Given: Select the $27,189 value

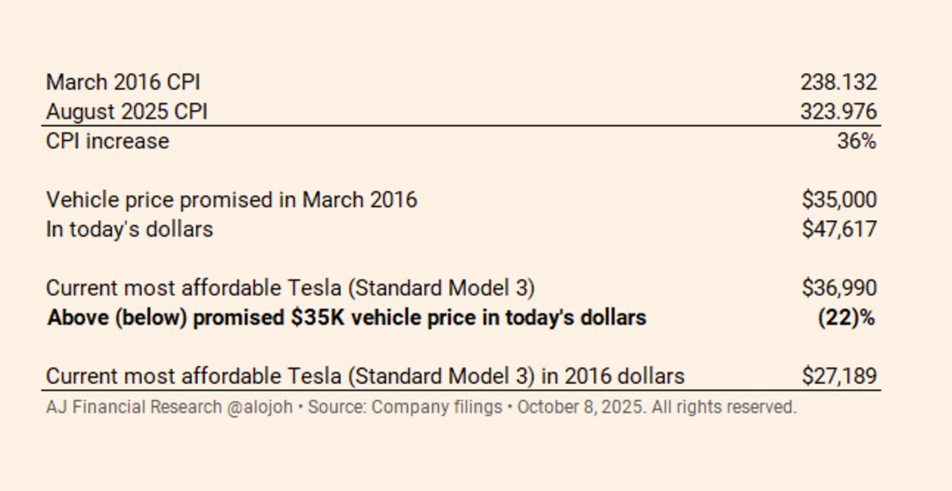Looking at the screenshot, I should (x=839, y=376).
